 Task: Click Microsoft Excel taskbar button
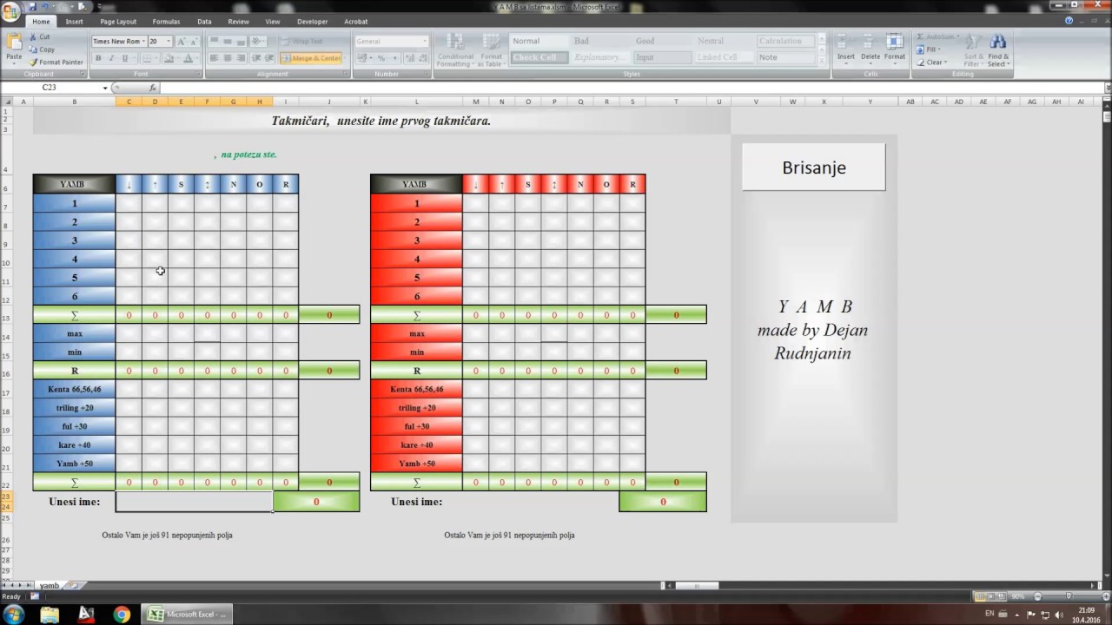[187, 615]
